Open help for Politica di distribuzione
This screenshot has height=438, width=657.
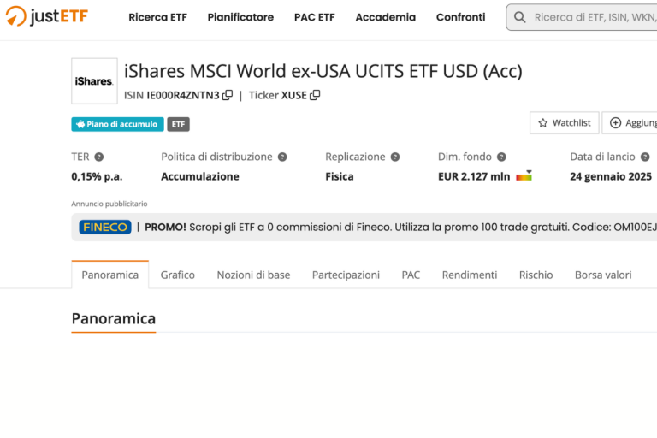[282, 157]
